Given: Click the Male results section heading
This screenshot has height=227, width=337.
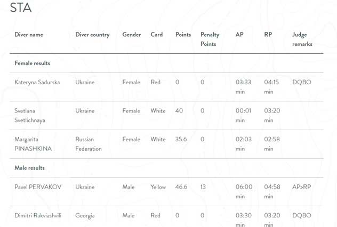Looking at the screenshot, I should pos(30,168).
